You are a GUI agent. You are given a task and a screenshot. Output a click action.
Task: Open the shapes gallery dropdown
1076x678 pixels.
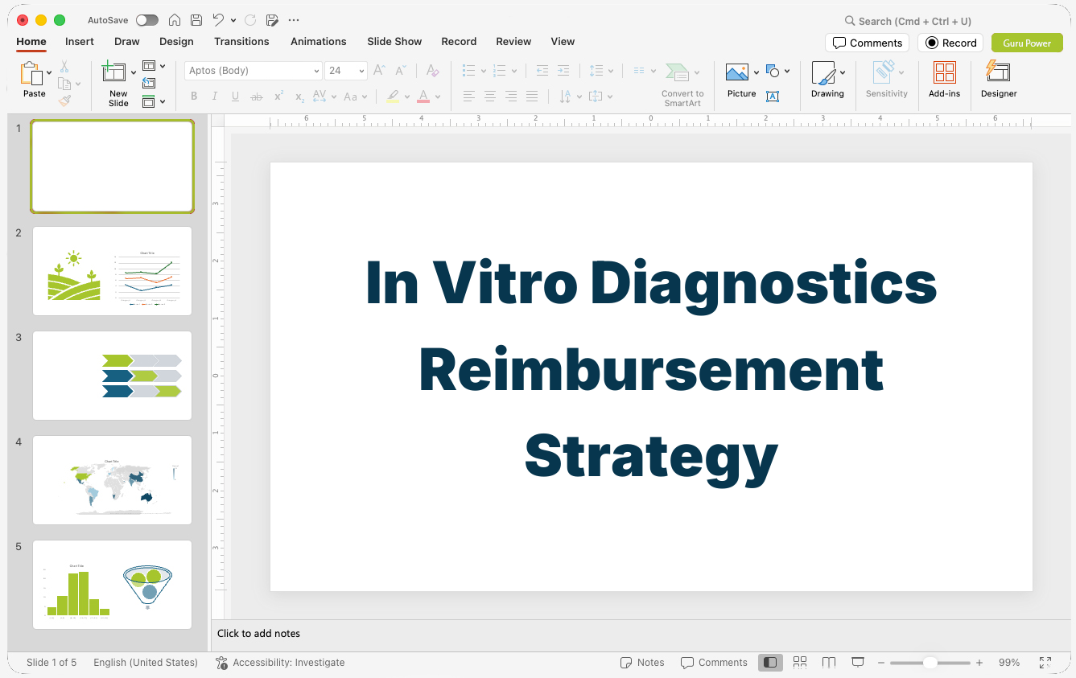tap(787, 71)
